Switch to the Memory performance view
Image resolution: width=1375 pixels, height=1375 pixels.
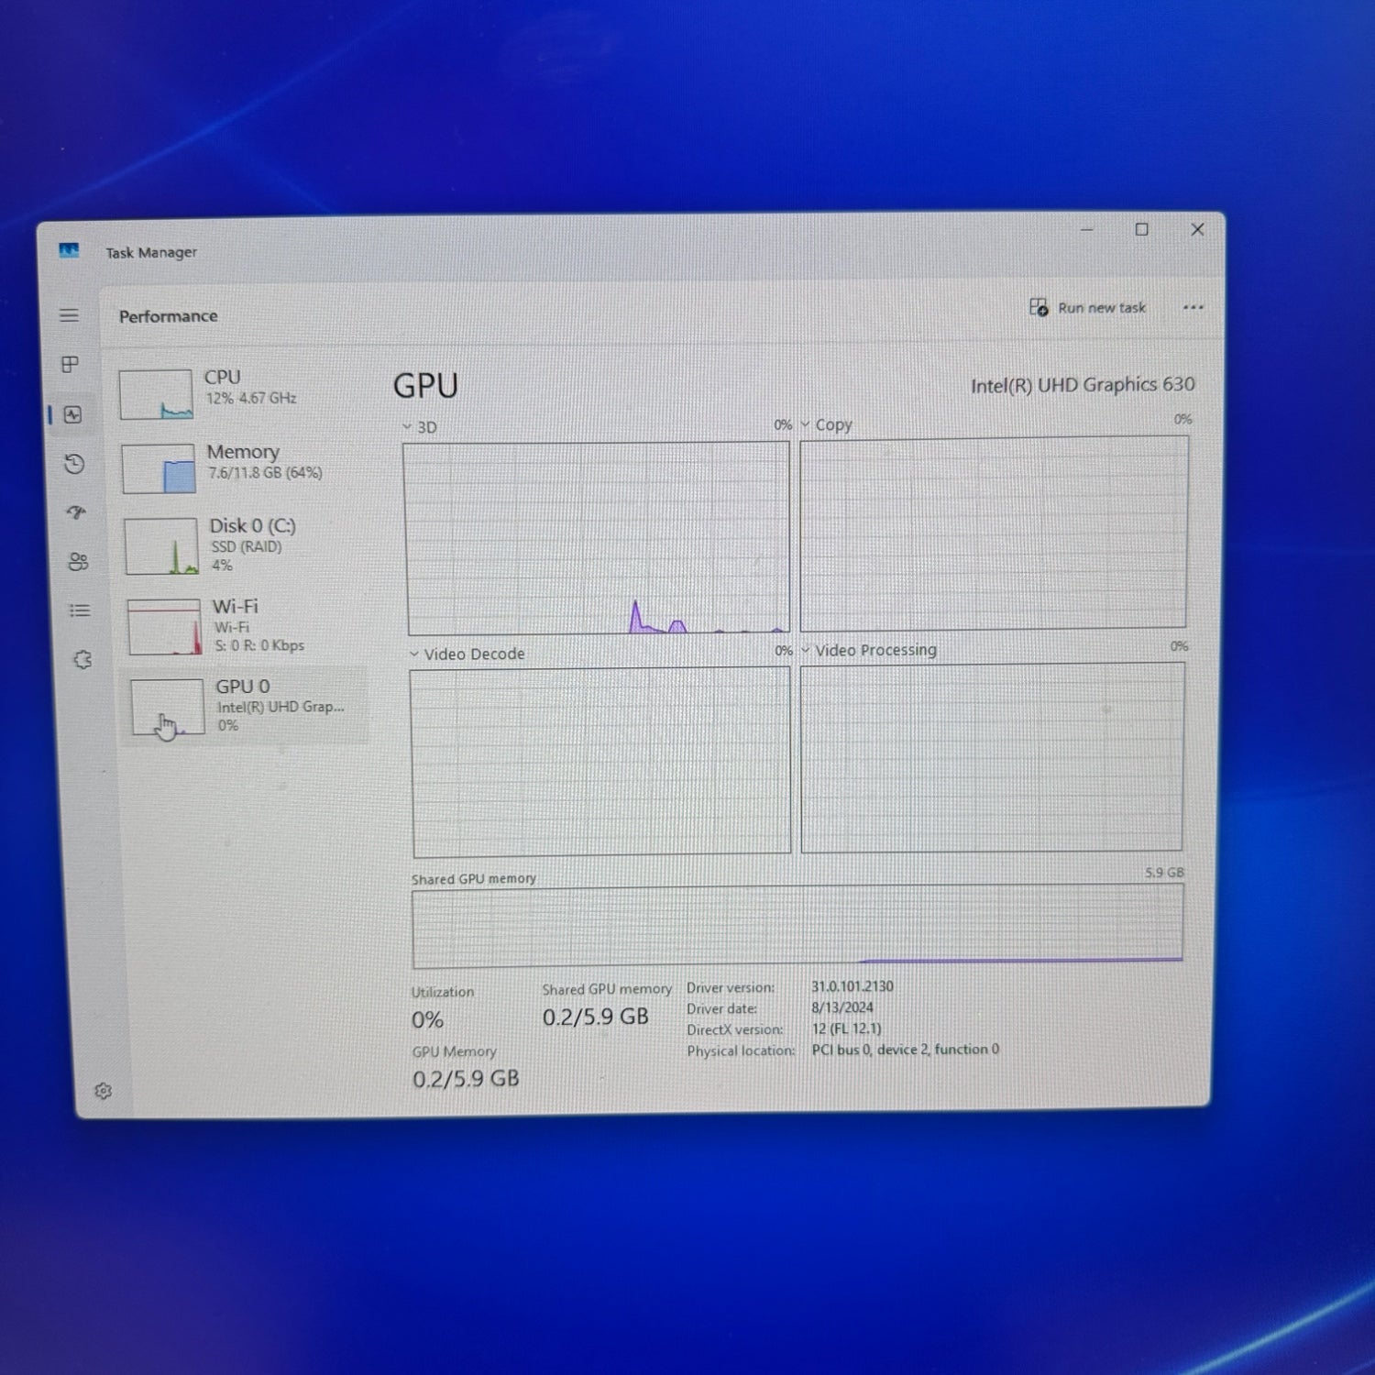point(243,463)
